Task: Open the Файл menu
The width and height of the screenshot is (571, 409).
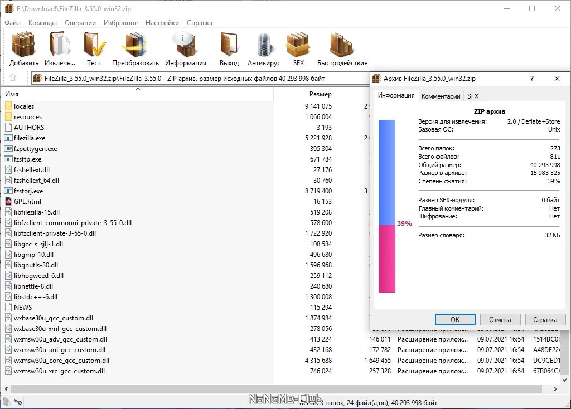Action: (12, 22)
